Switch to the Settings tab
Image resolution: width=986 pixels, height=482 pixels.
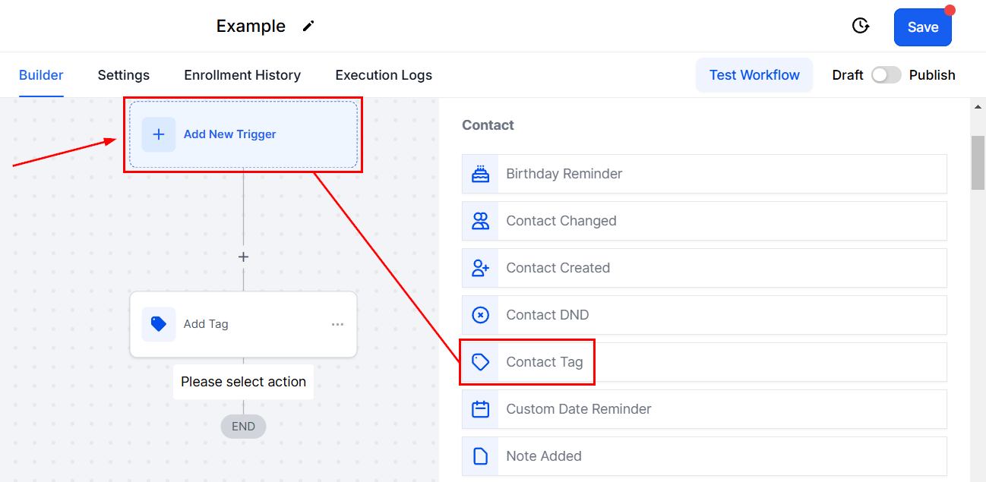[x=124, y=75]
